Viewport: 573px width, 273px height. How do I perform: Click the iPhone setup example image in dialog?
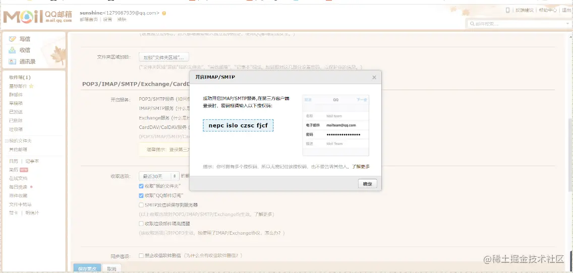tap(336, 125)
